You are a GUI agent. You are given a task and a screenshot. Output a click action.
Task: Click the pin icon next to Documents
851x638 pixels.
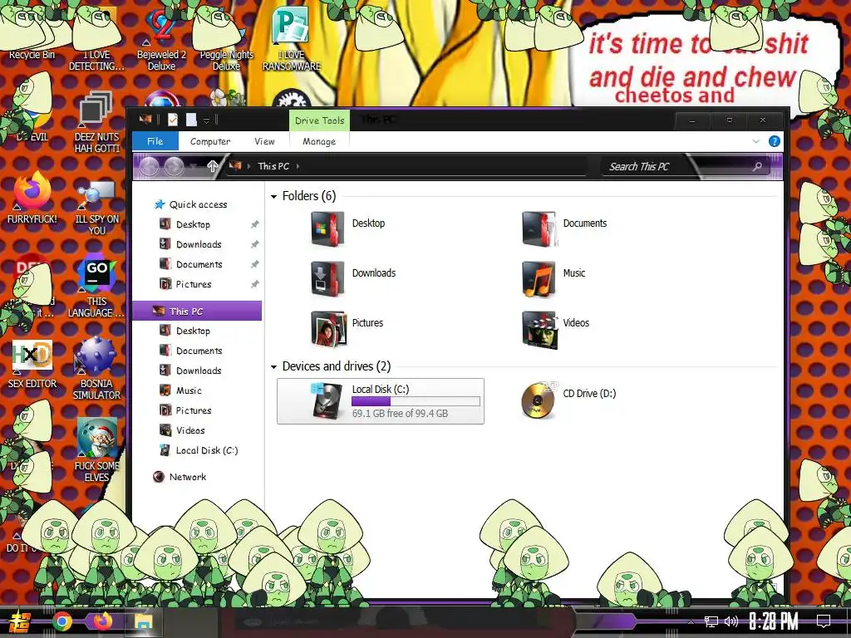tap(254, 264)
